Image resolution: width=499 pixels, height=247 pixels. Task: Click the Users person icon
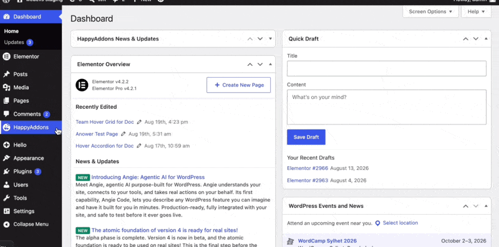[6, 185]
